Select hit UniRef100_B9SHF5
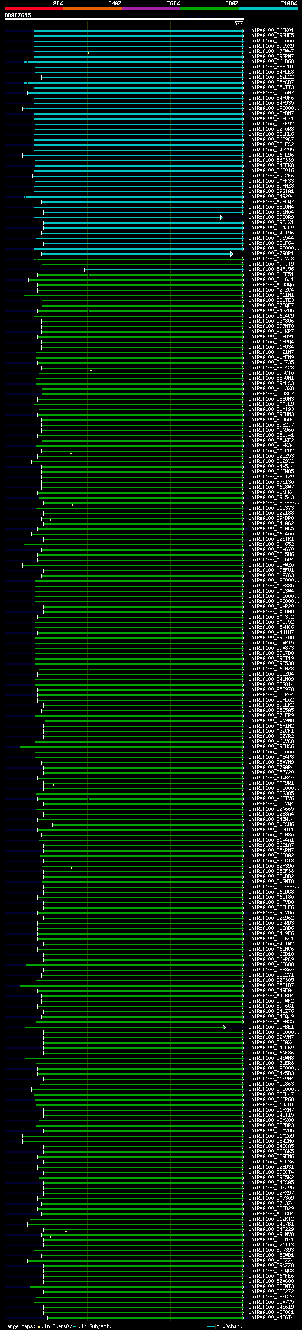302x1330 pixels. tap(270, 36)
